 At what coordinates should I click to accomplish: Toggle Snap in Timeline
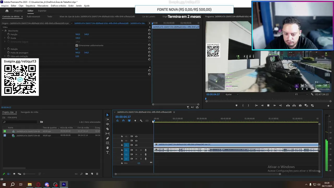pyautogui.click(x=123, y=121)
